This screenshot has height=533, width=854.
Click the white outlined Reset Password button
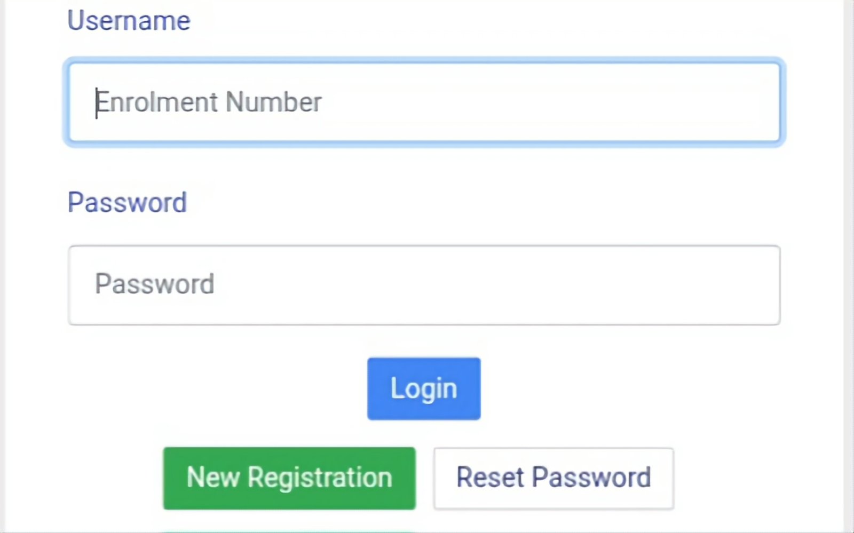[553, 478]
